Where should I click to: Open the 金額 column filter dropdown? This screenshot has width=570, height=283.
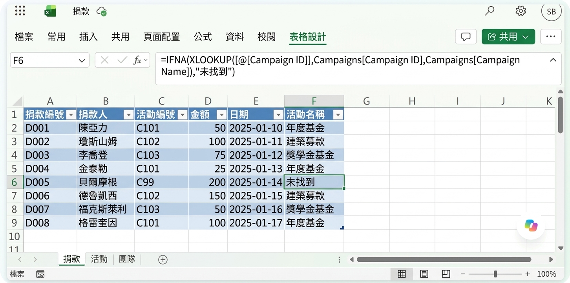click(x=222, y=114)
